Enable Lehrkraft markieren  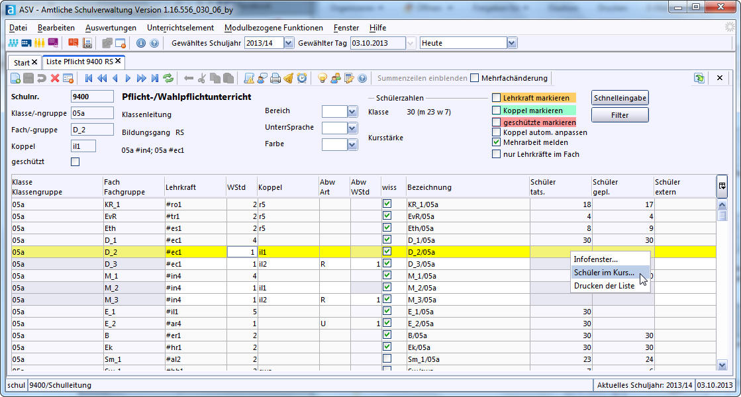(x=496, y=98)
